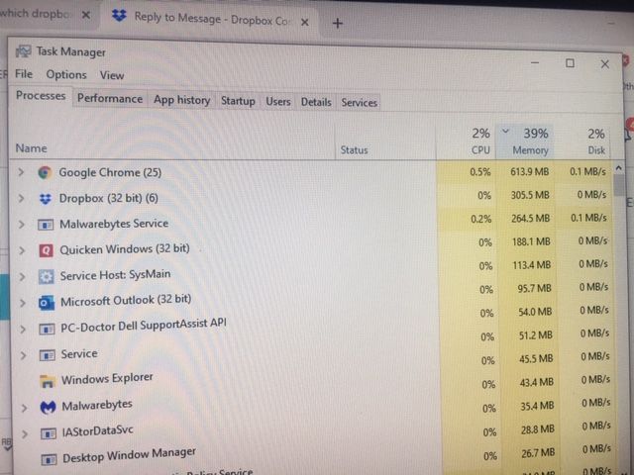Screen dimensions: 634x475
Task: Expand the IAStorDataSvc row
Action: (25, 434)
